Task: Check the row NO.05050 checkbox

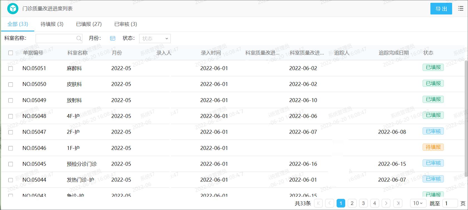Action: coord(11,84)
